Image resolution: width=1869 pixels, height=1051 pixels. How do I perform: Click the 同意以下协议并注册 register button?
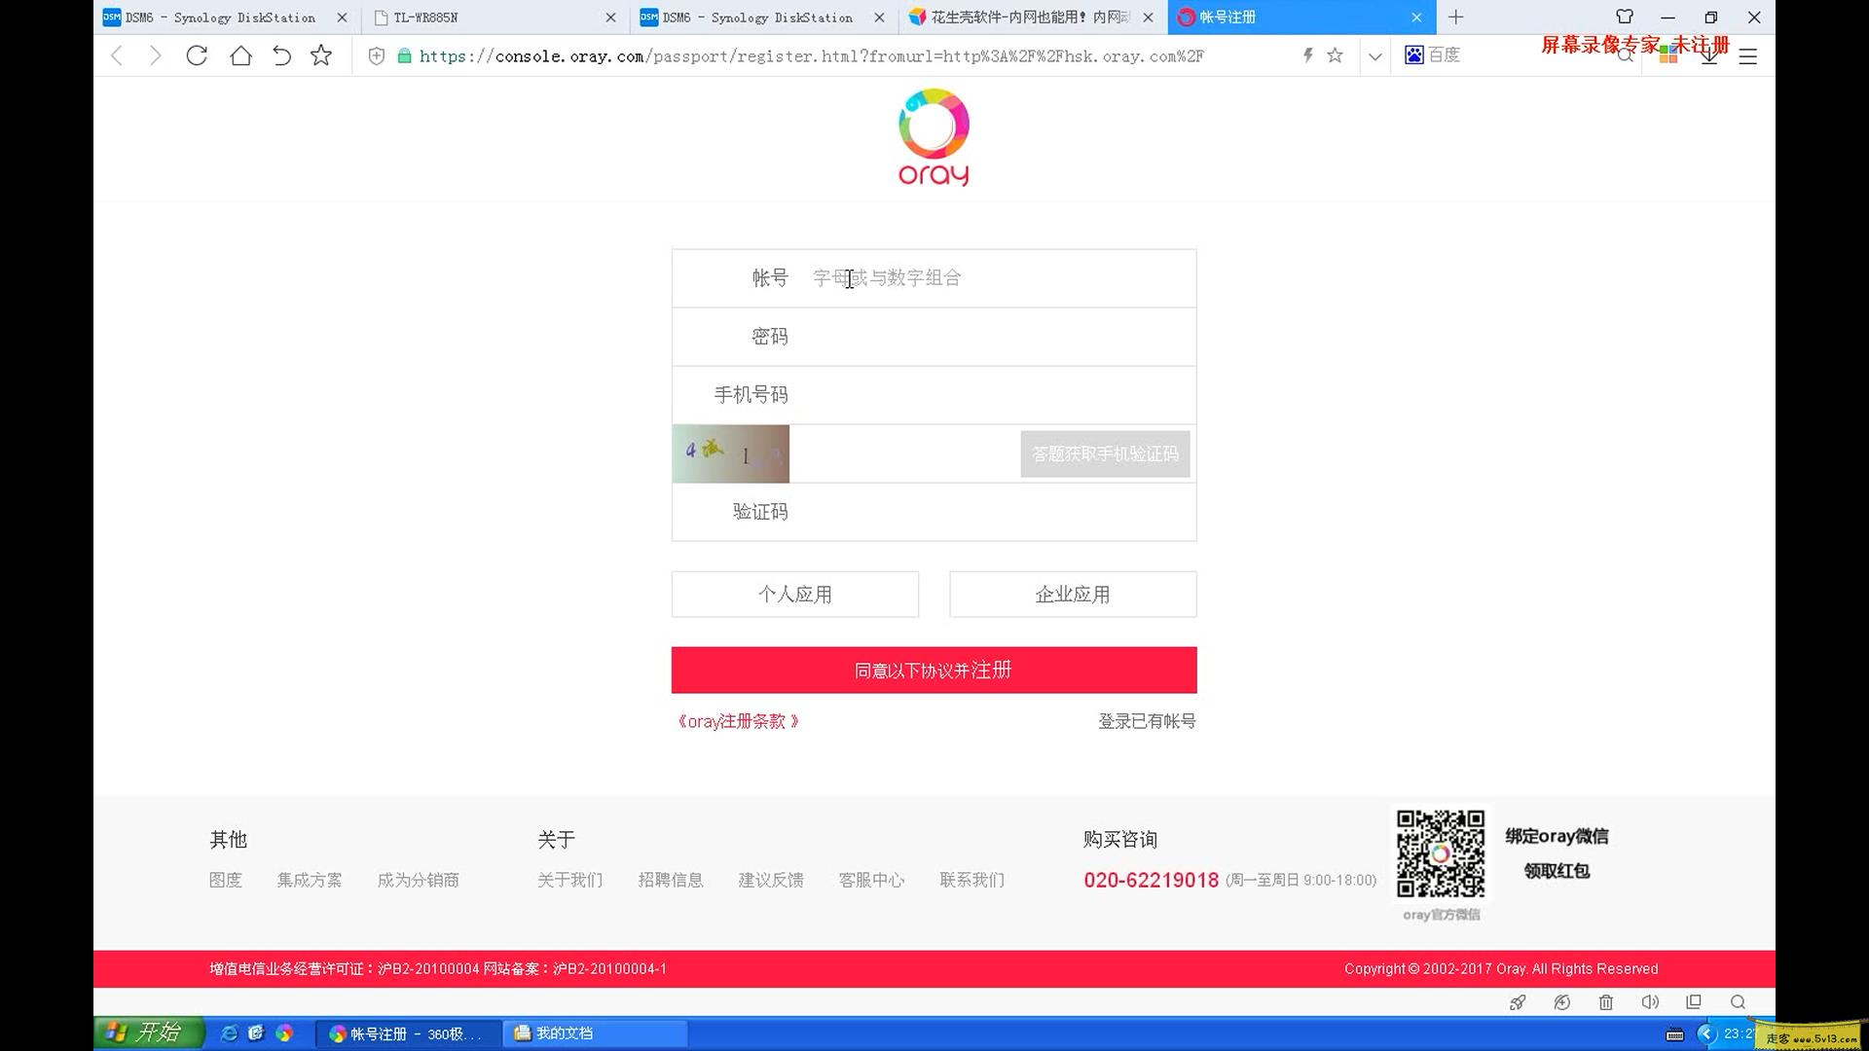[x=933, y=670]
